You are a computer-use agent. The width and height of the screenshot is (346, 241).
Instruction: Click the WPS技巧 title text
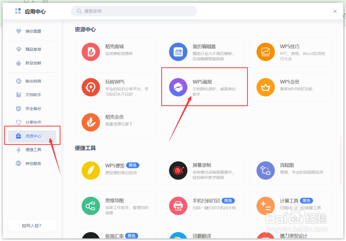point(290,47)
